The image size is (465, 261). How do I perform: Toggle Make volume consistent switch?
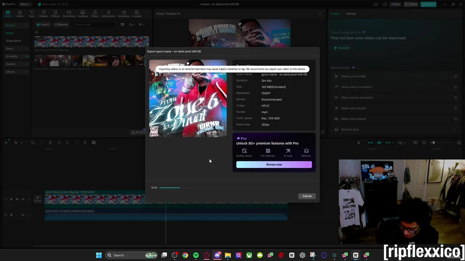(x=456, y=98)
